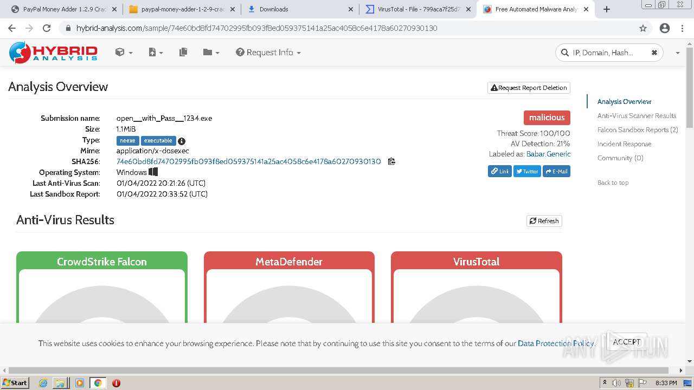
Task: Jump to Falcon Sandbox Reports (2)
Action: pyautogui.click(x=638, y=129)
